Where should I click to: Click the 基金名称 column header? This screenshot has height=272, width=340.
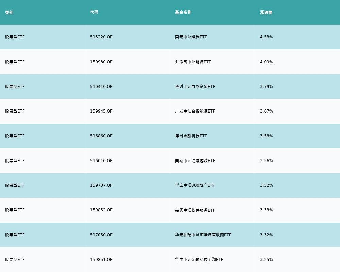183,12
